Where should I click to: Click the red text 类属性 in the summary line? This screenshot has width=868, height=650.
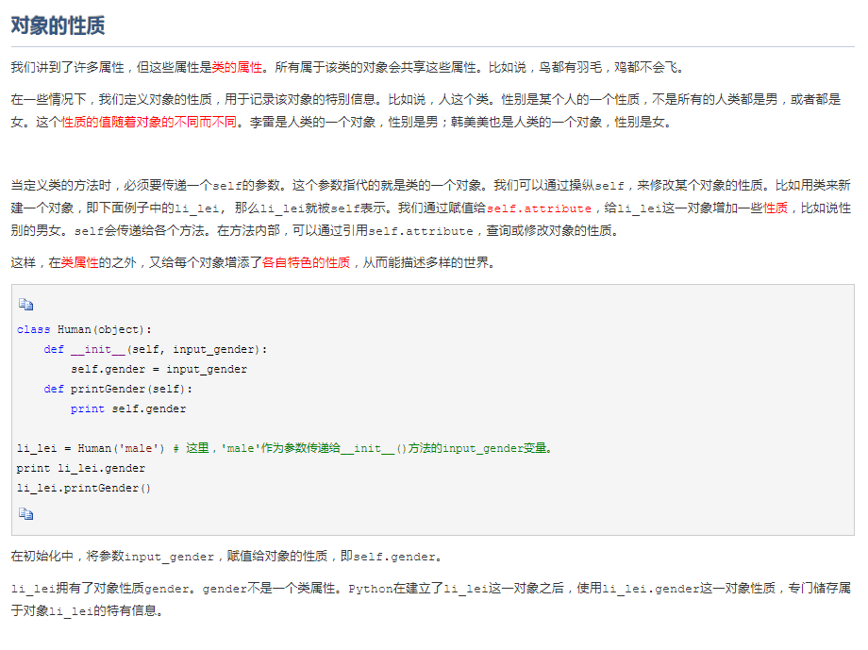[79, 262]
